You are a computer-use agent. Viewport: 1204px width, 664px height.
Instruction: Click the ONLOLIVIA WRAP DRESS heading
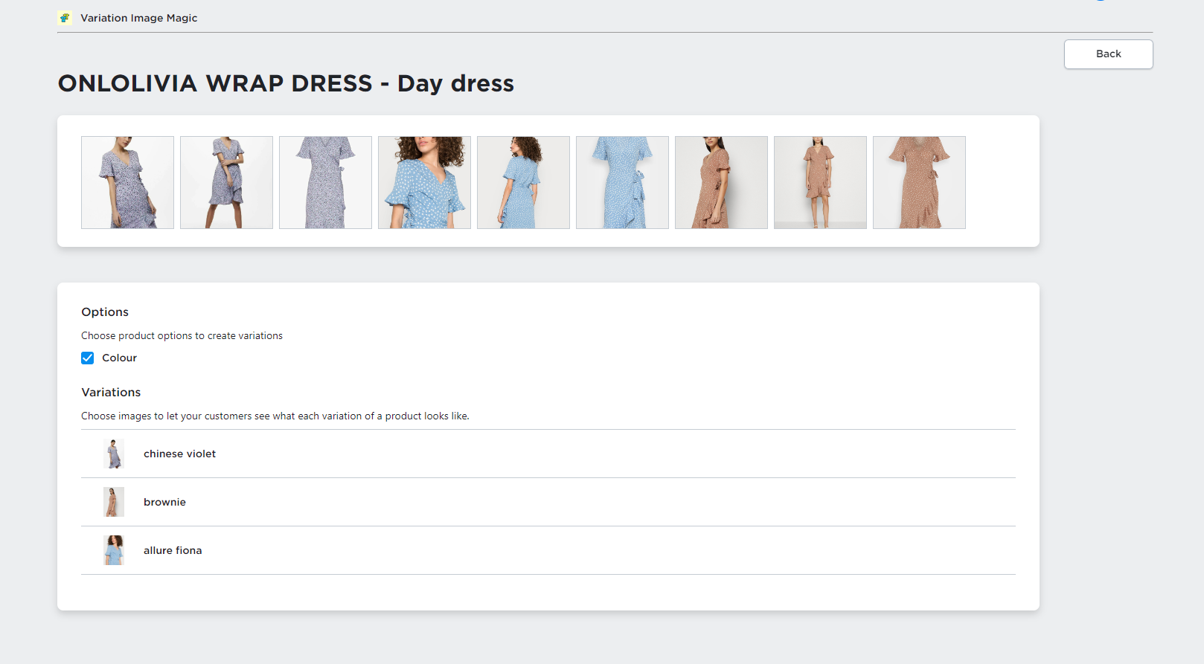(x=286, y=83)
